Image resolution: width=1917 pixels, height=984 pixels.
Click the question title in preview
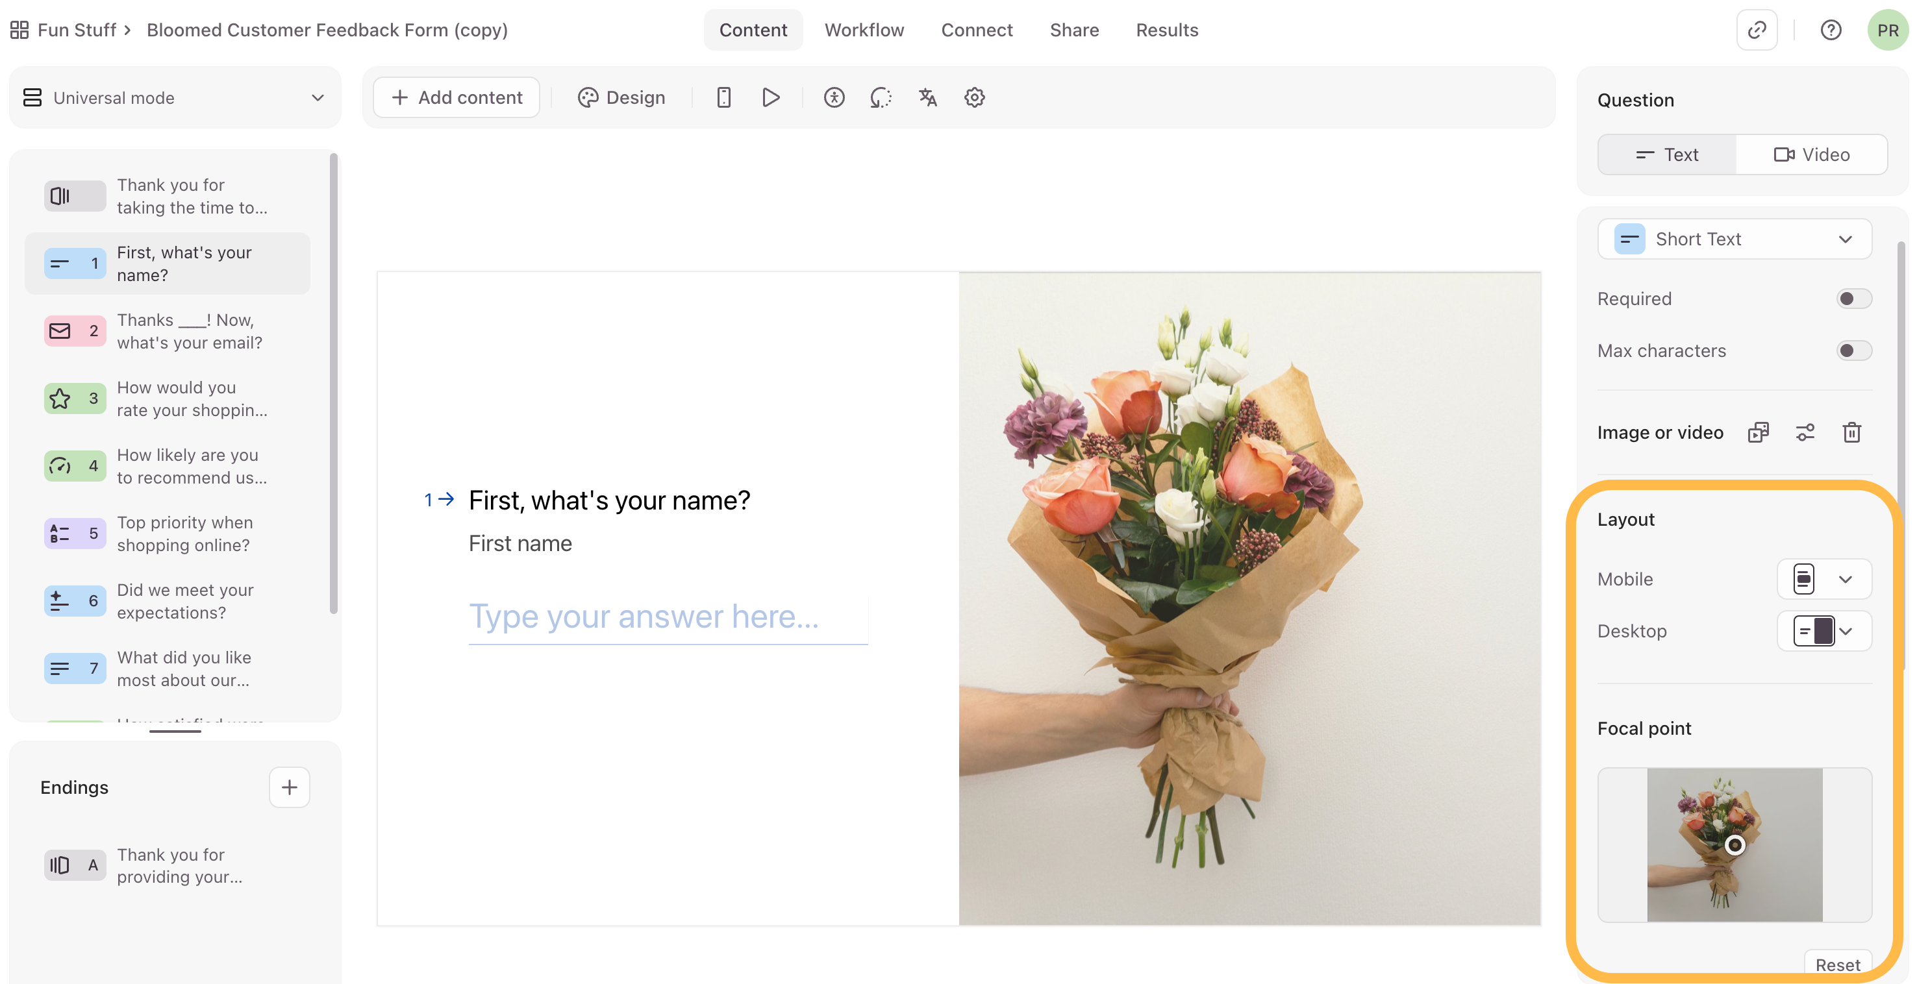(608, 500)
